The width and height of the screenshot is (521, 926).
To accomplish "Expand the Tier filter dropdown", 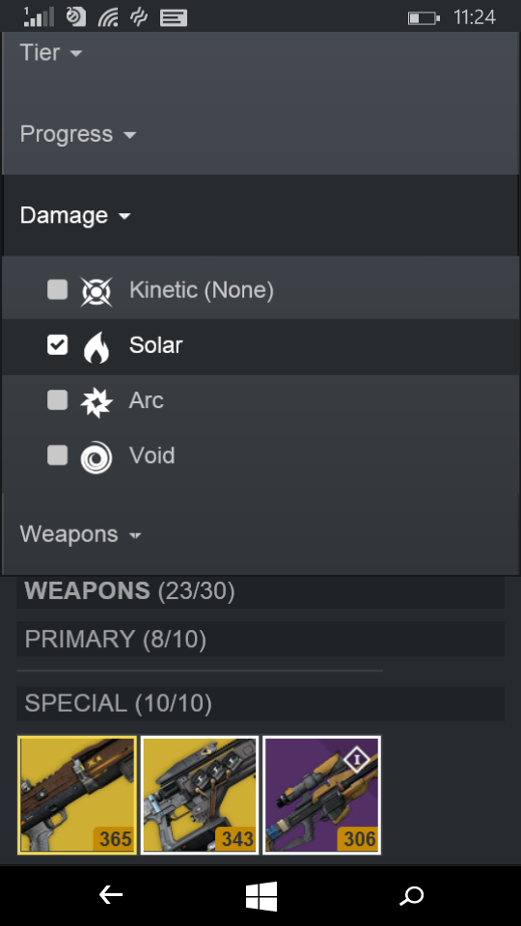I will pyautogui.click(x=51, y=52).
